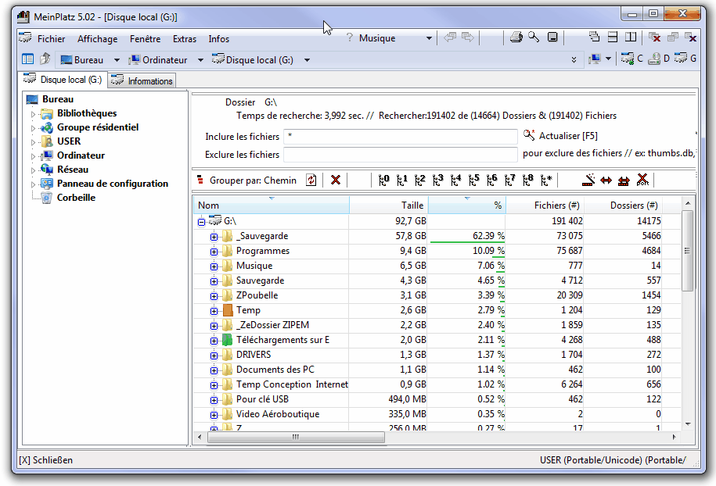Open the computer icon dropdown arrow
The width and height of the screenshot is (716, 486).
608,59
